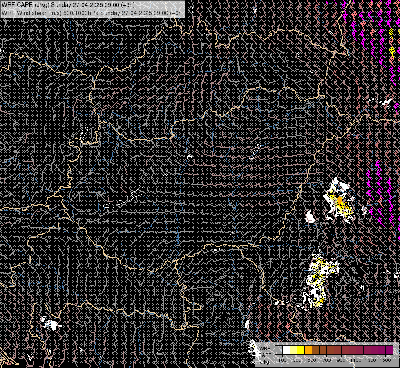Click the 500 legend value
This screenshot has width=400, height=368.
click(312, 360)
